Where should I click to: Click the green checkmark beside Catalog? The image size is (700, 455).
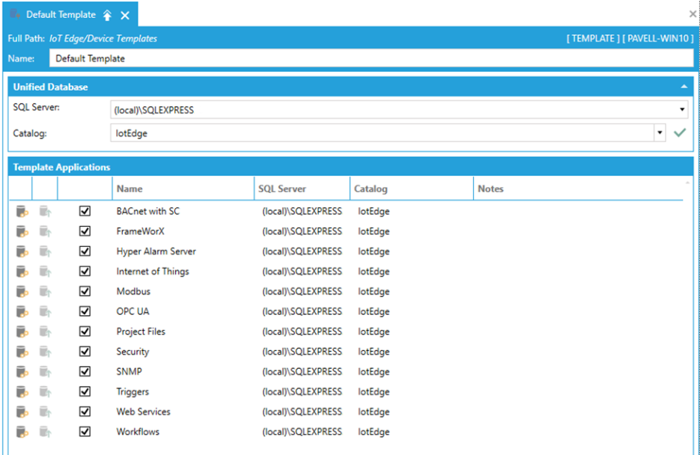(x=680, y=132)
